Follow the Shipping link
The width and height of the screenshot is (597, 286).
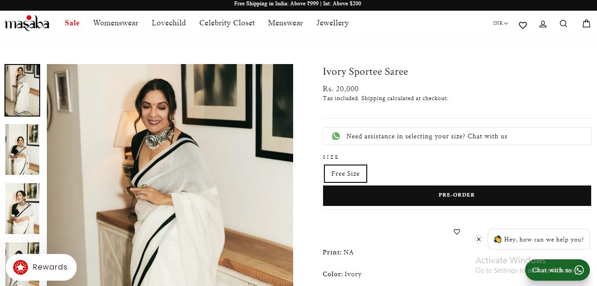(x=373, y=98)
